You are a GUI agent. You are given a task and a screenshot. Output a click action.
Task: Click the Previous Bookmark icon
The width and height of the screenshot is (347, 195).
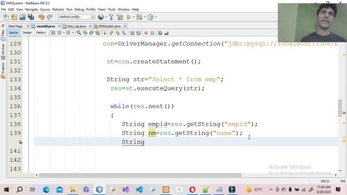tap(112, 33)
